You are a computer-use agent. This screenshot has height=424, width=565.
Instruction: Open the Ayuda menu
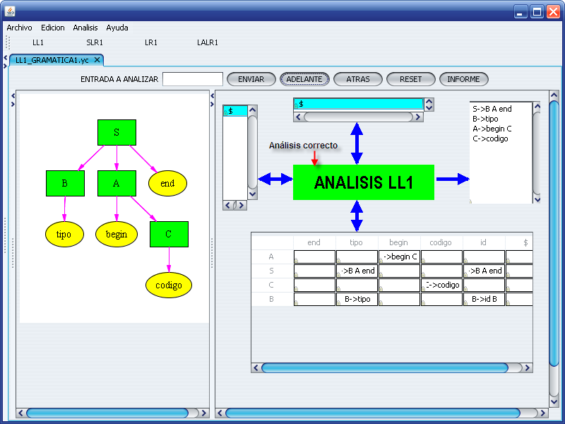coord(117,28)
